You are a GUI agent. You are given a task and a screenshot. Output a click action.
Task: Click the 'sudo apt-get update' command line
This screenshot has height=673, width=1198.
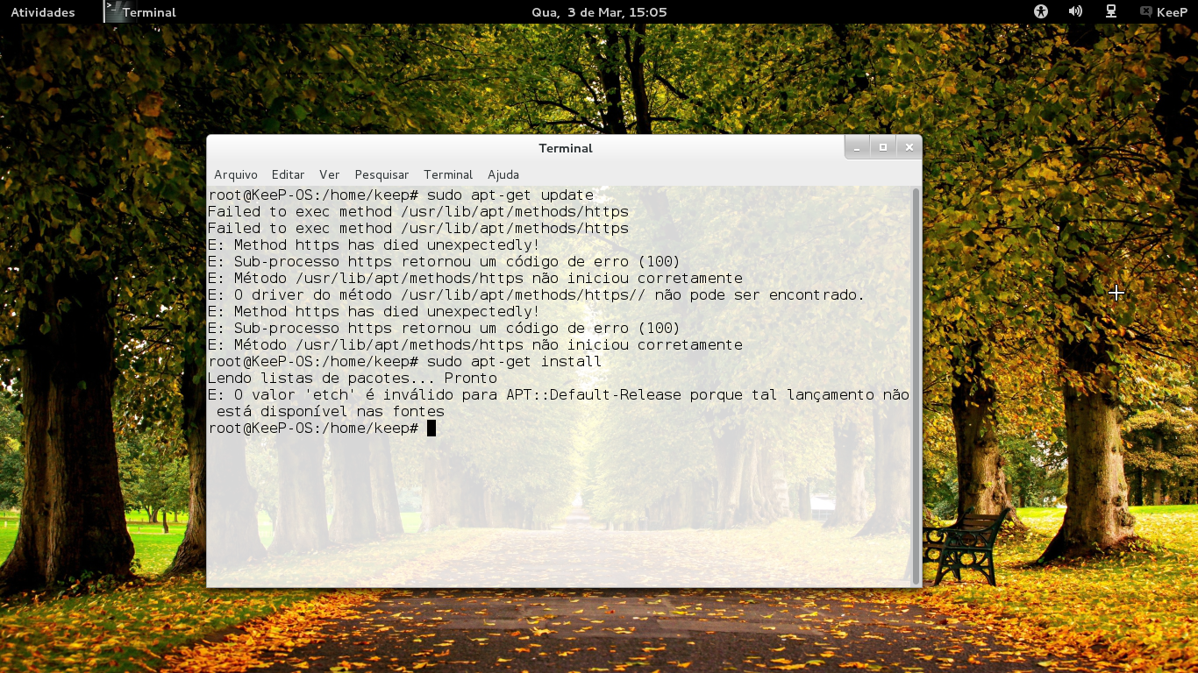point(401,195)
